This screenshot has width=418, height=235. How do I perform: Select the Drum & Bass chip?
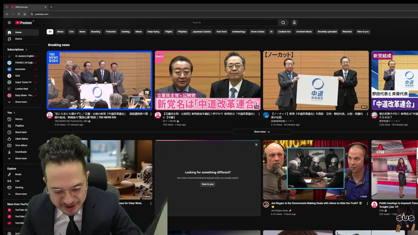tap(258, 32)
